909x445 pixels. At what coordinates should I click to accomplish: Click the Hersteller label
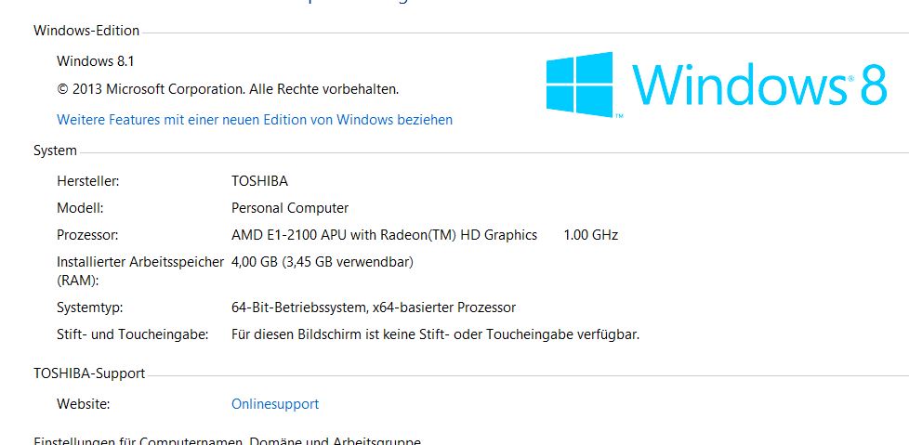pos(88,181)
